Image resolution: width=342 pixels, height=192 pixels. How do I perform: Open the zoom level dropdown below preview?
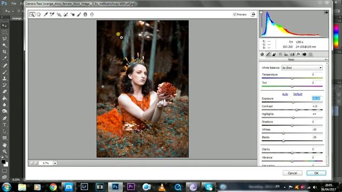(55, 163)
